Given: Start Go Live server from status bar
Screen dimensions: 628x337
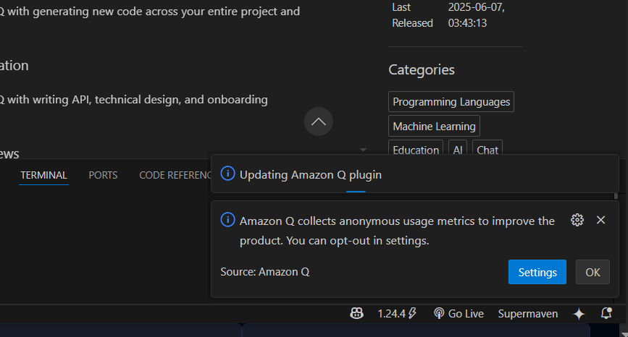Looking at the screenshot, I should coord(459,313).
